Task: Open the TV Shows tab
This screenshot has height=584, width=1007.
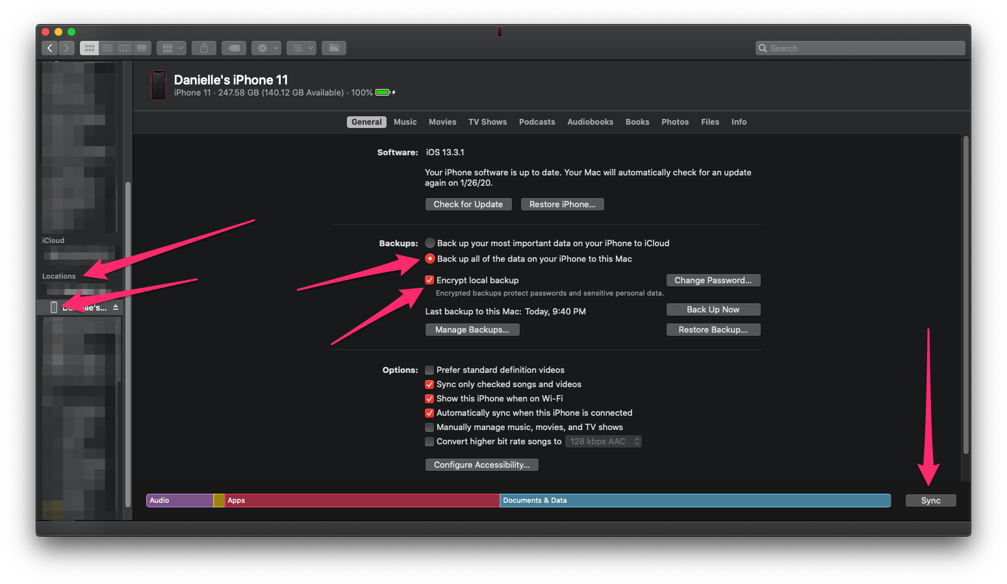Action: [x=488, y=122]
